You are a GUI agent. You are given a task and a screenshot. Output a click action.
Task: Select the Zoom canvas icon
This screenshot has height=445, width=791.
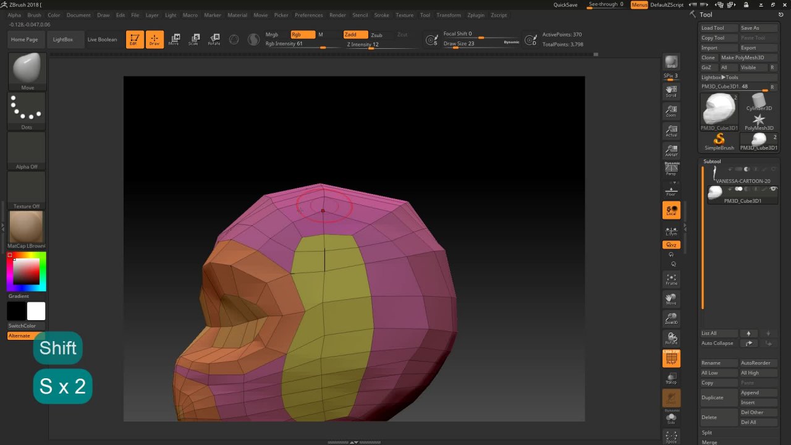click(x=671, y=112)
